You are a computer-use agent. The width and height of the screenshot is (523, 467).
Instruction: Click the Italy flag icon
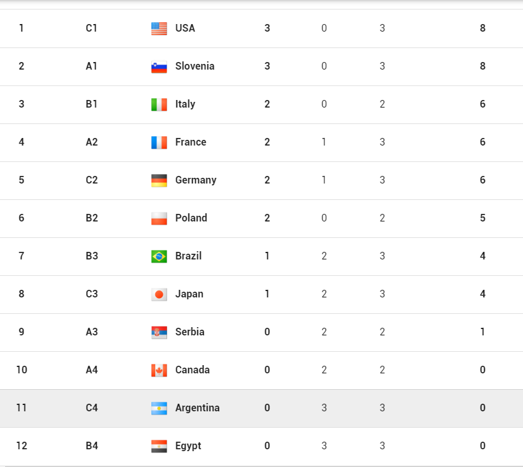(159, 104)
